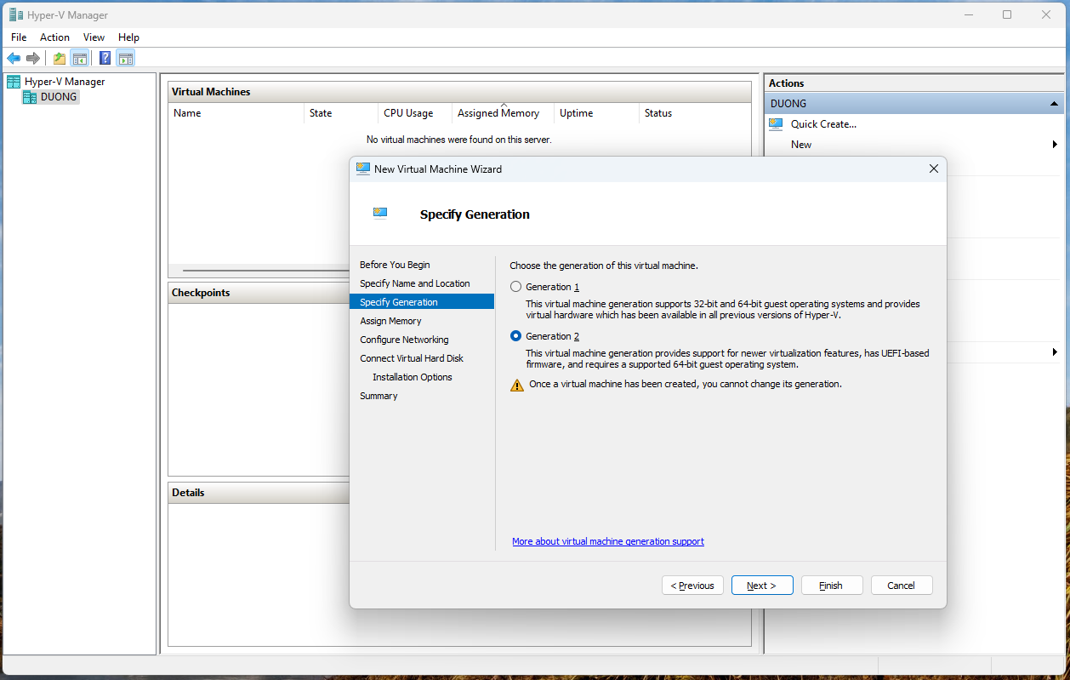Toggle Show/Hide Action Pane toolbar icon
The image size is (1070, 680).
tap(126, 58)
